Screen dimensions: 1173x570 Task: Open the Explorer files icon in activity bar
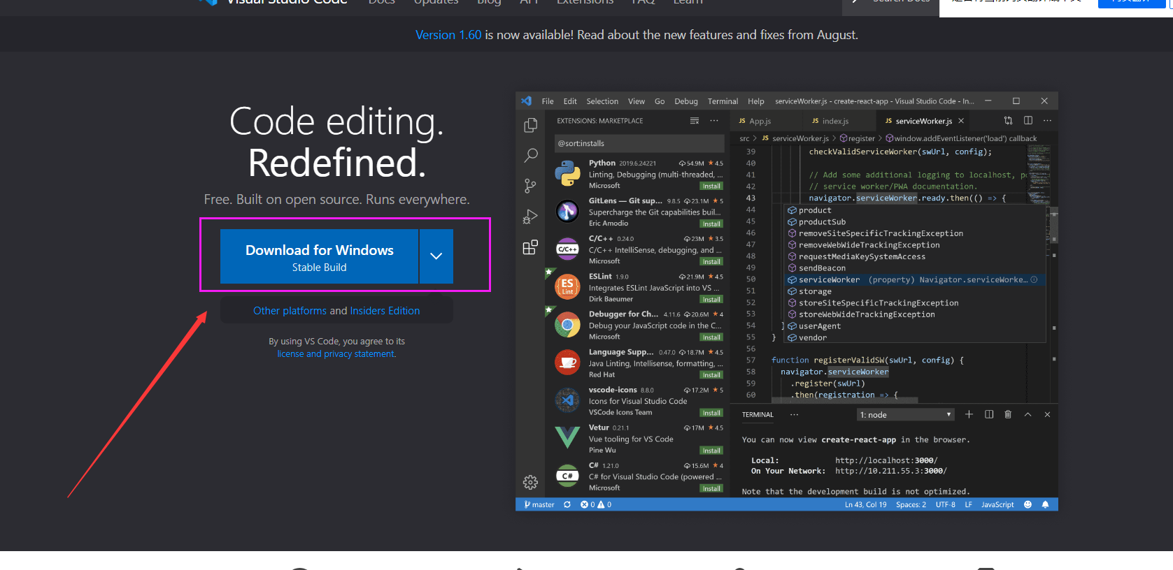tap(531, 125)
